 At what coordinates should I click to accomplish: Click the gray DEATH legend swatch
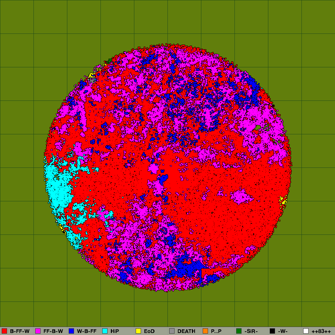pyautogui.click(x=172, y=331)
